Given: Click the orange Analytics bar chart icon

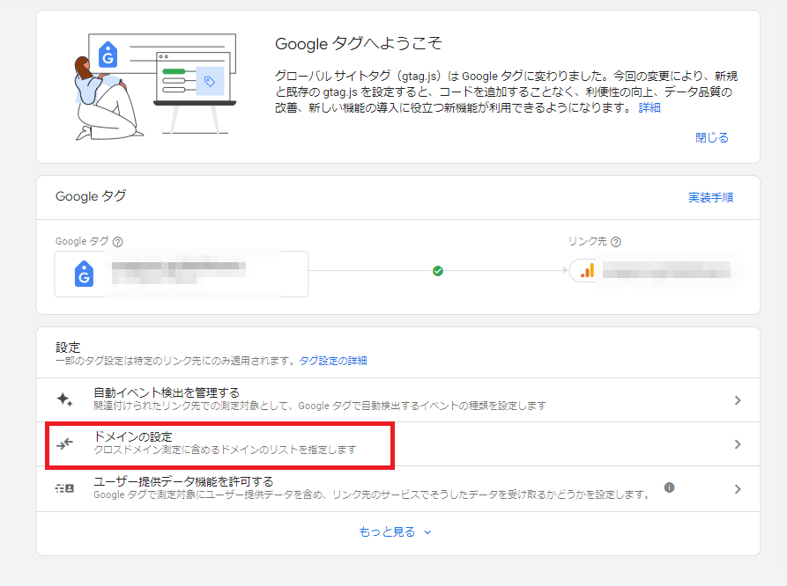Looking at the screenshot, I should pos(587,271).
